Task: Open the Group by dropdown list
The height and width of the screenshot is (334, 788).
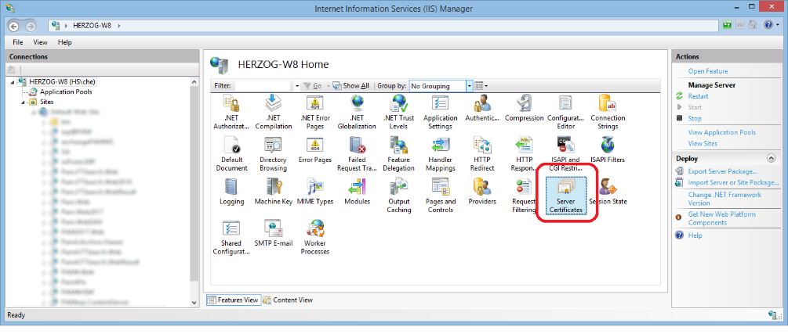Action: (469, 85)
